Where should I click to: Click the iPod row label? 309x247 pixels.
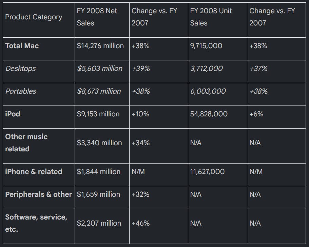coord(13,114)
